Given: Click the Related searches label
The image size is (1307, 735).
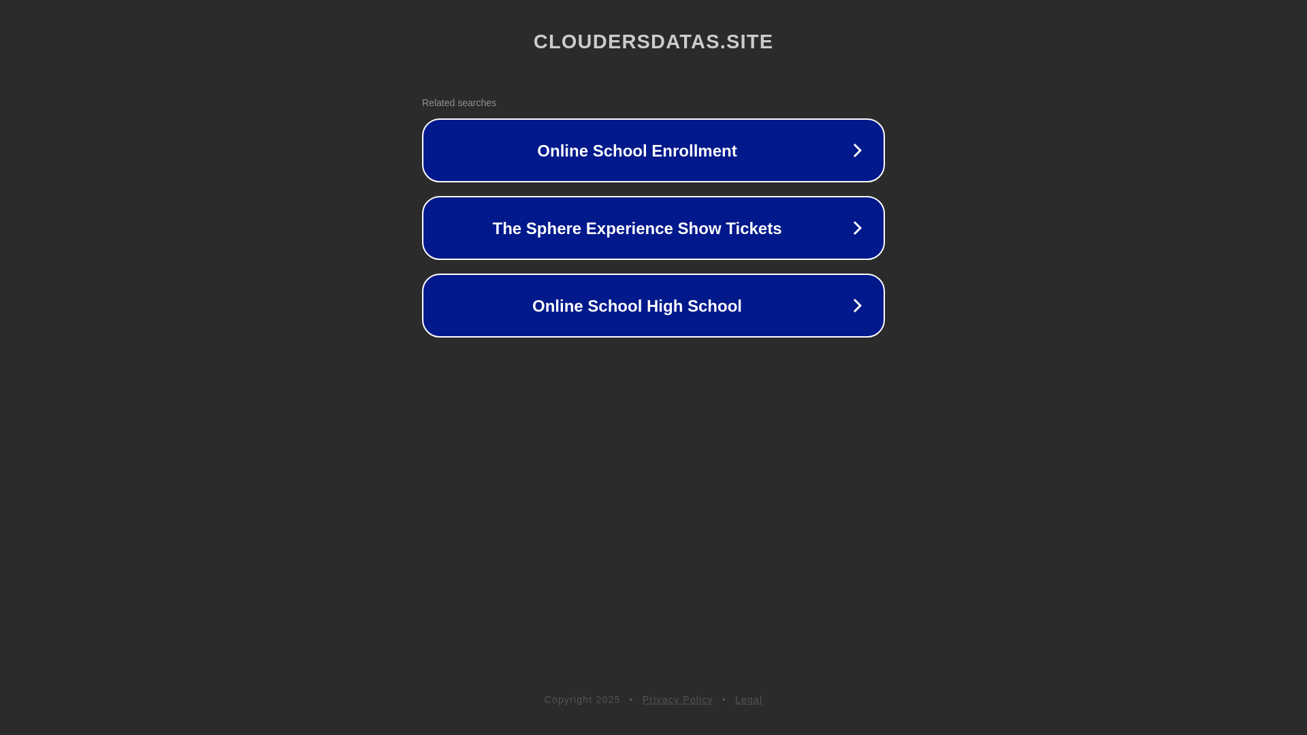Looking at the screenshot, I should [459, 103].
